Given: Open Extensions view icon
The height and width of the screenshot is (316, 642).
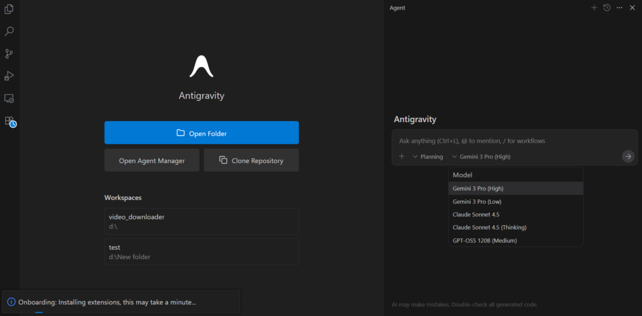Looking at the screenshot, I should (9, 121).
